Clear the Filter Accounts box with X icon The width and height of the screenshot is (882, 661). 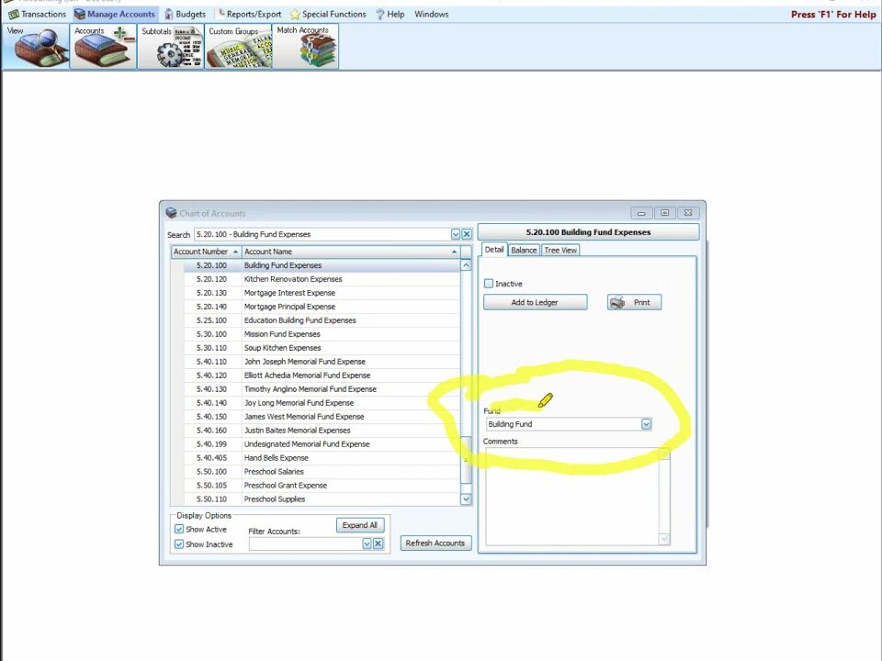tap(378, 543)
